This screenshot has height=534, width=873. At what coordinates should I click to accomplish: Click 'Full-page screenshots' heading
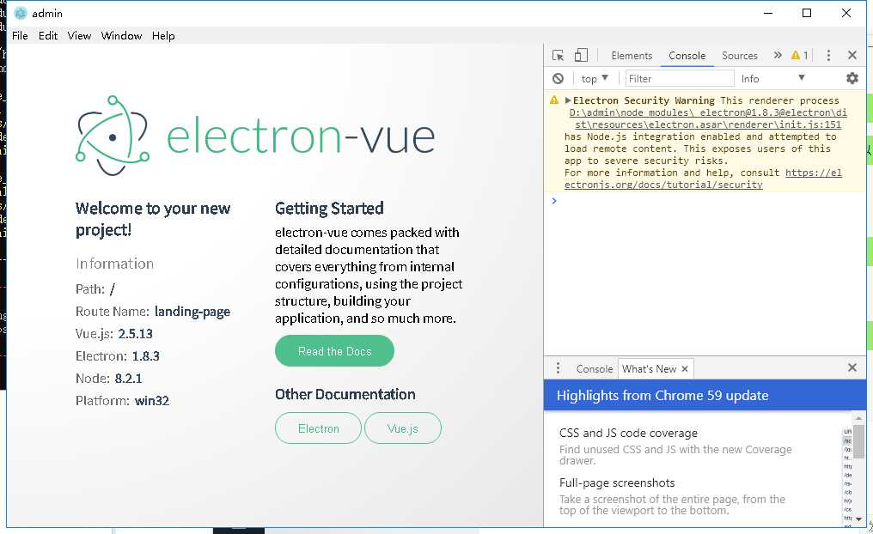[617, 482]
